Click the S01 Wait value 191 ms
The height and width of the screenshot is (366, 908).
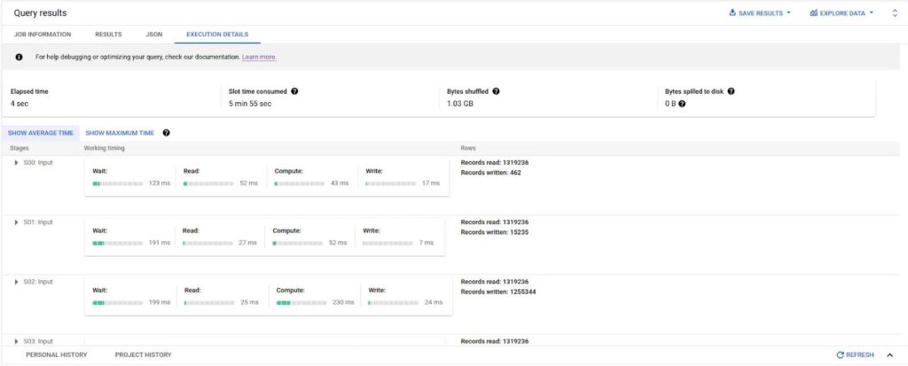click(x=160, y=243)
